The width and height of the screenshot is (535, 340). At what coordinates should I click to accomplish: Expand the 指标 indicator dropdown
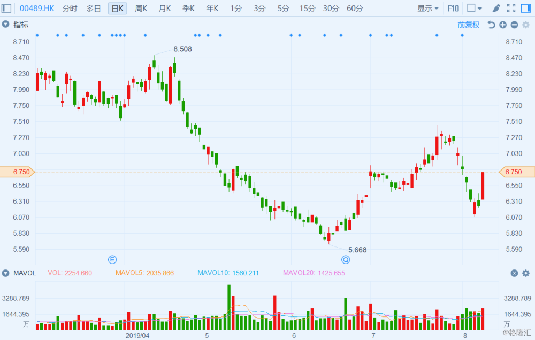5,25
